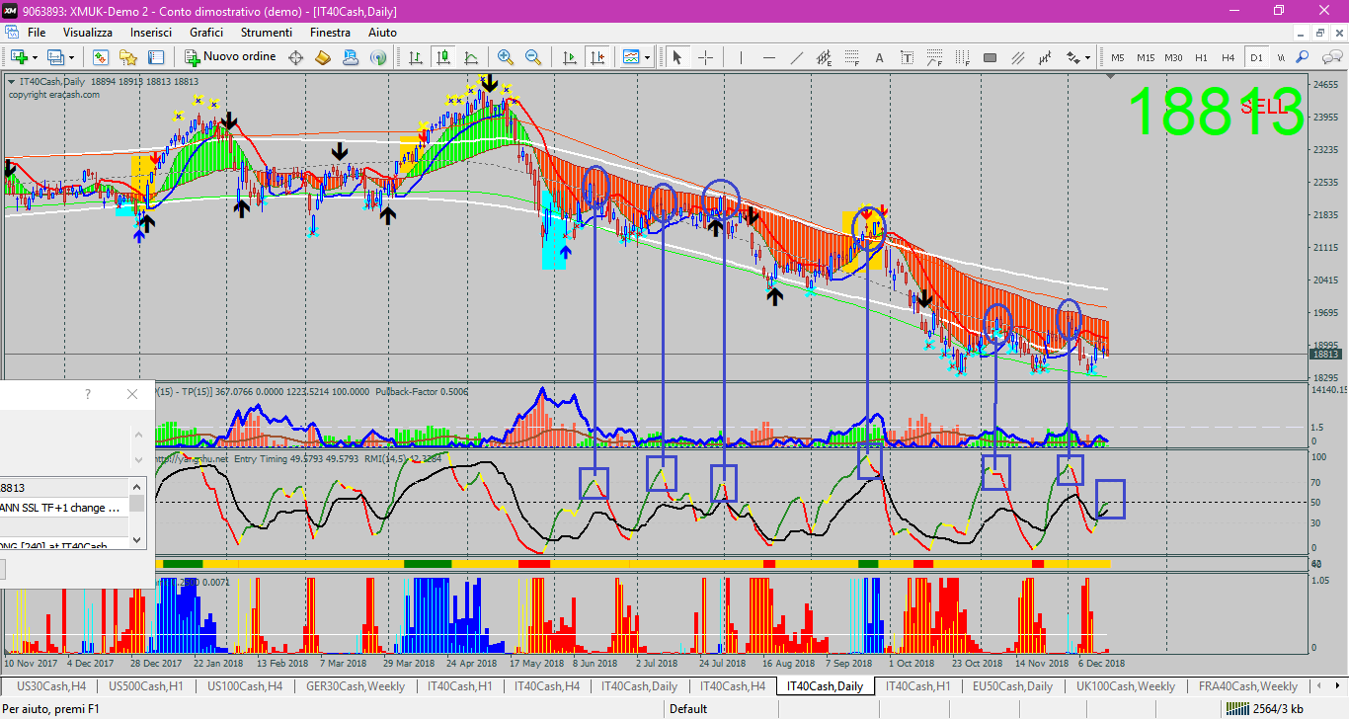Open the Grafici menu
Viewport: 1349px width, 719px height.
[x=206, y=33]
